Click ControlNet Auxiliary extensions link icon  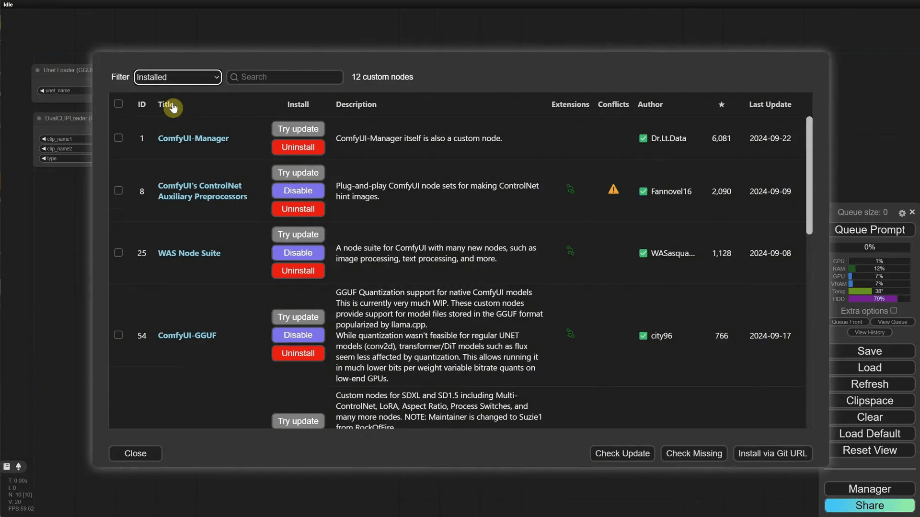point(570,190)
